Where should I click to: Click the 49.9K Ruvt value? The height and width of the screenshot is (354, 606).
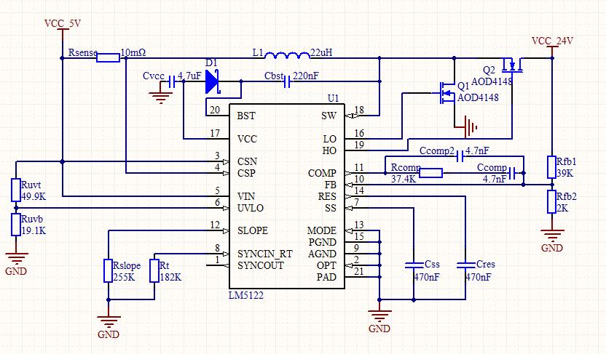(x=34, y=196)
